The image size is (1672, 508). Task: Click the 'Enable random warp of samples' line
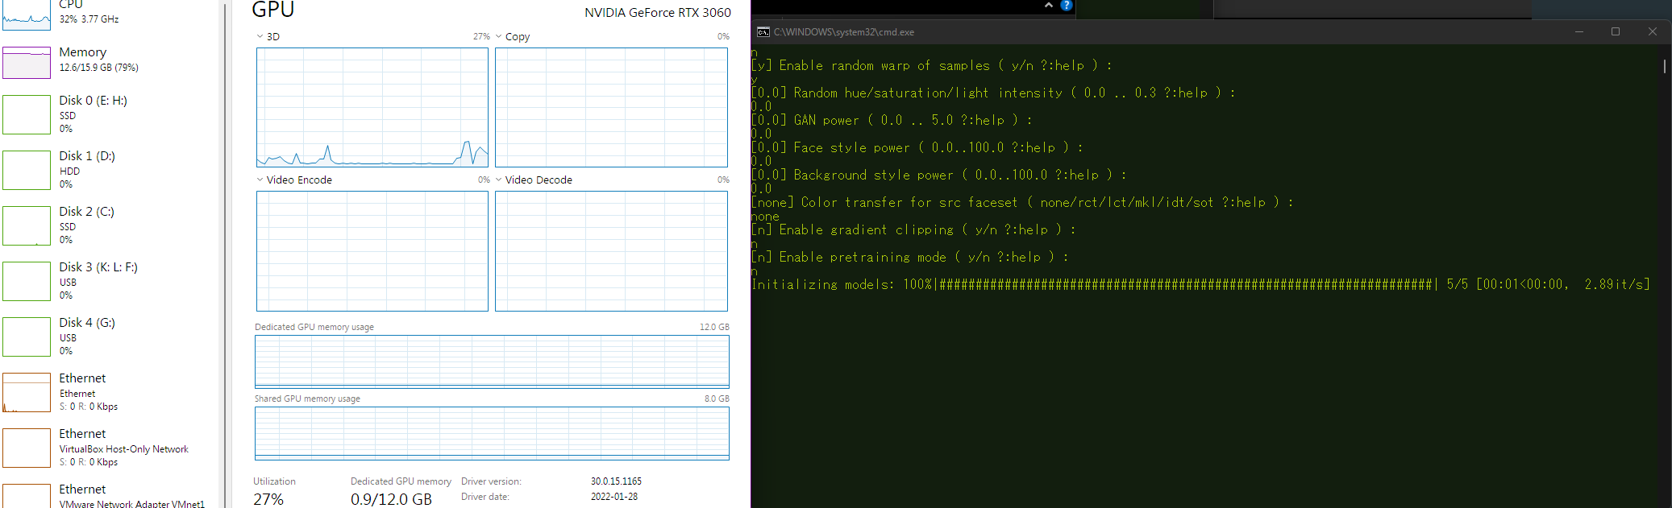[931, 65]
